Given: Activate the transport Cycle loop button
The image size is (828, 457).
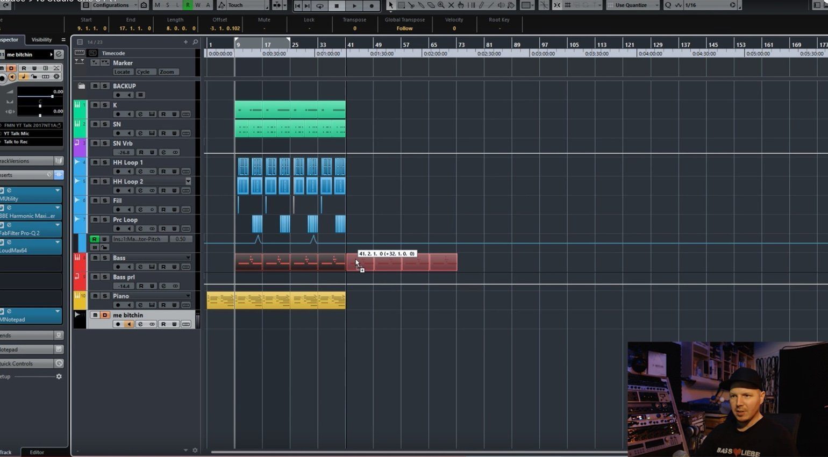Looking at the screenshot, I should (320, 6).
